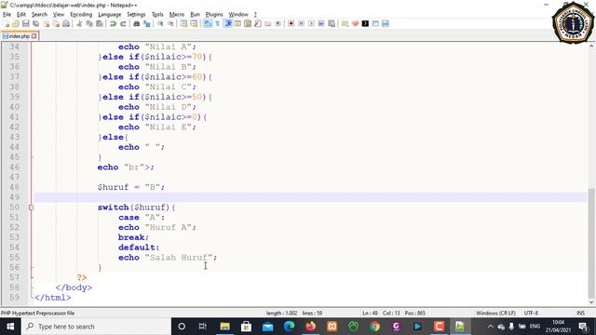596x335 pixels.
Task: Toggle Synchronize Vertical Scrolling
Action: [x=184, y=23]
